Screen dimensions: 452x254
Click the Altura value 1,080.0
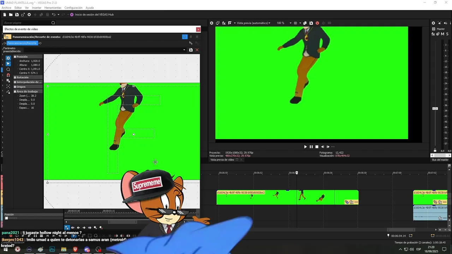tap(35, 65)
